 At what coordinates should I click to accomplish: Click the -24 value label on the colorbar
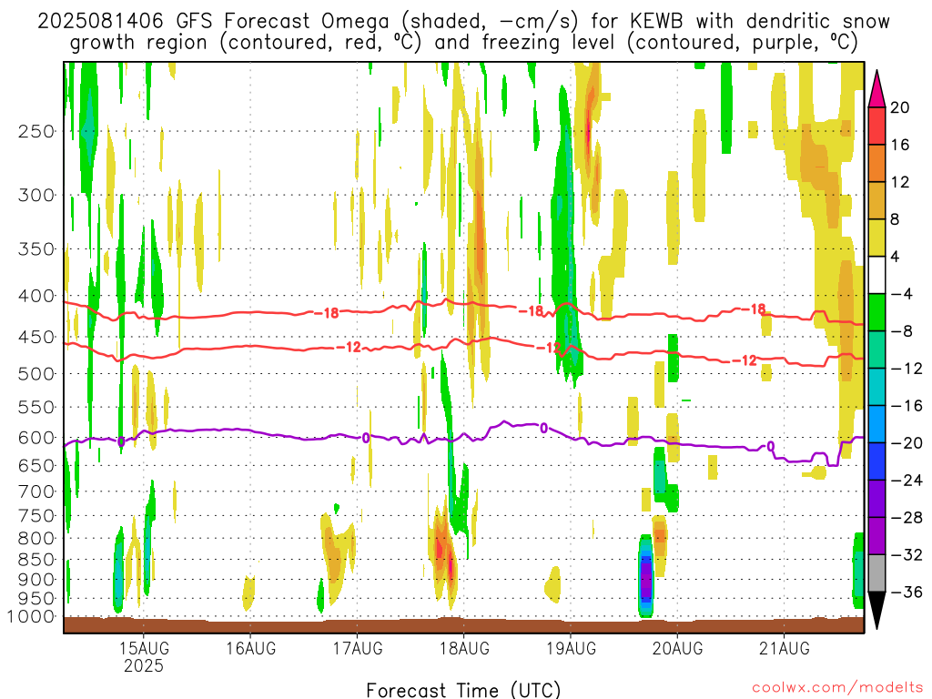(907, 481)
